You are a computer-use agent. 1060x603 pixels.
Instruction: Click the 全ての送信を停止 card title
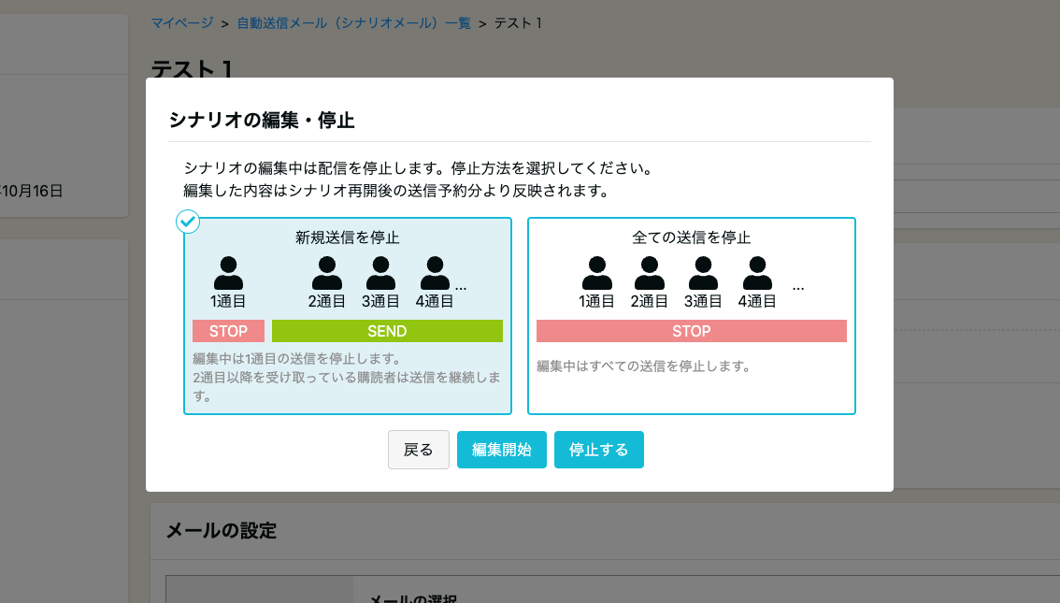coord(692,237)
